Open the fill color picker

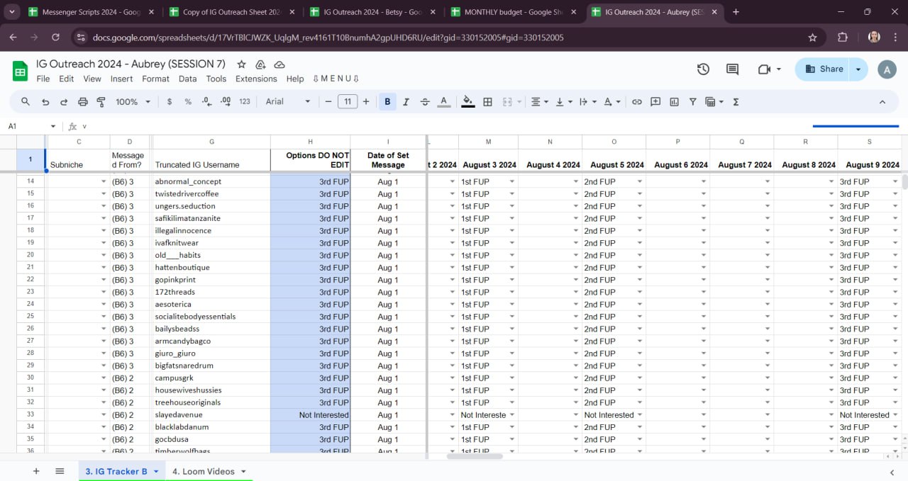coord(467,102)
